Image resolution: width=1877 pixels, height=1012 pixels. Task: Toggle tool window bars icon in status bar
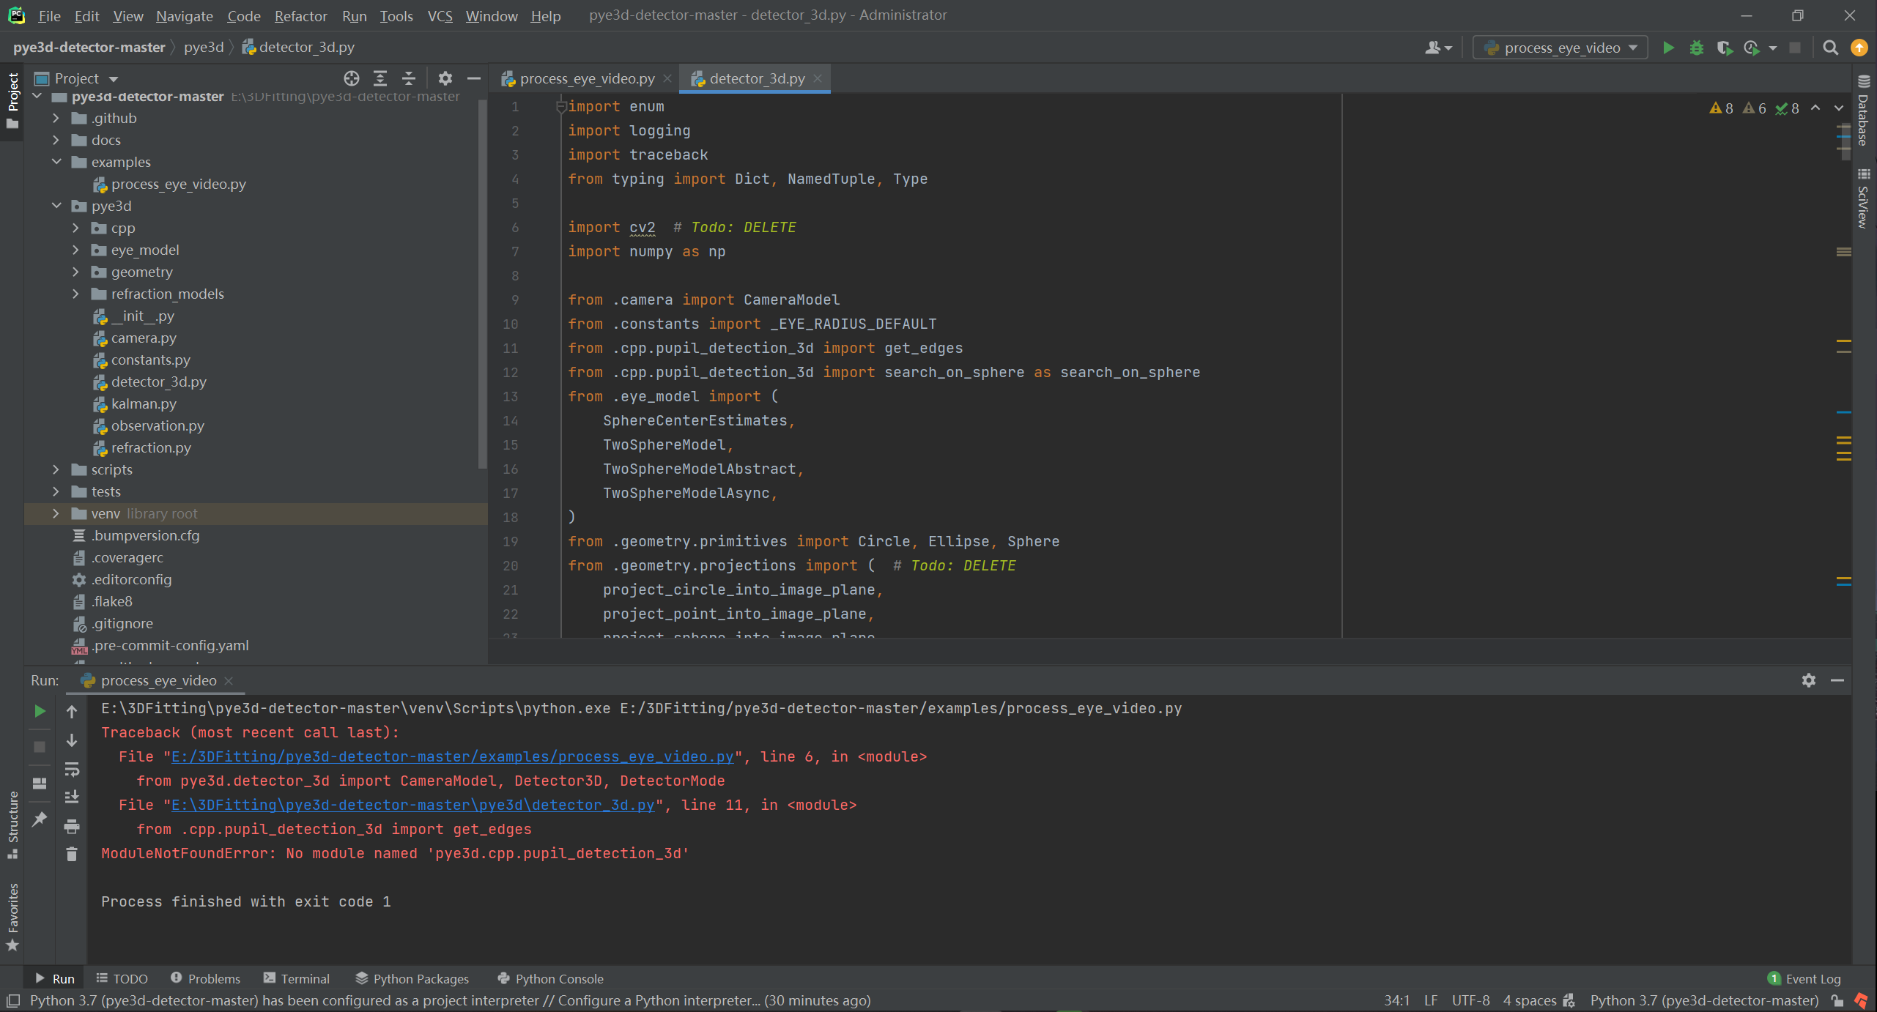point(13,1000)
